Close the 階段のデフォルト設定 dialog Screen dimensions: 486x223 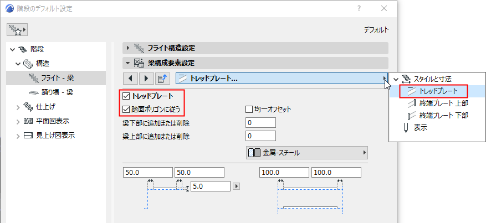point(384,8)
